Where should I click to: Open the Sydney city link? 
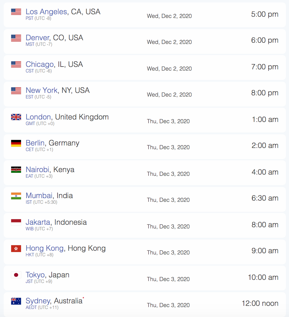[x=38, y=301]
